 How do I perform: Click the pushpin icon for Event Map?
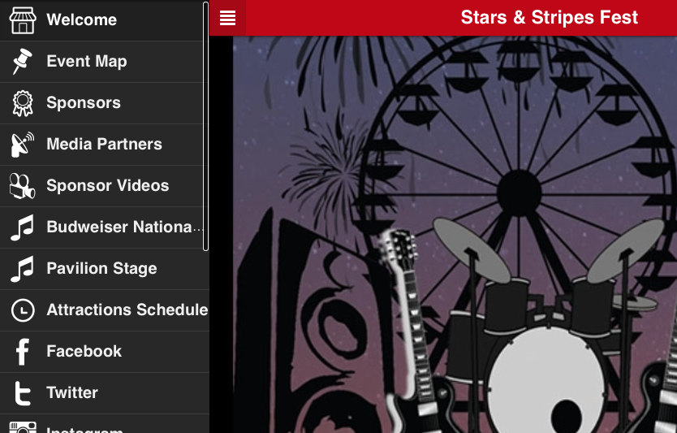pos(23,62)
